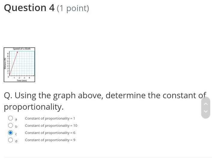
Task: Click the 'Distance (ft)' axis label
Action: (x=5, y=64)
